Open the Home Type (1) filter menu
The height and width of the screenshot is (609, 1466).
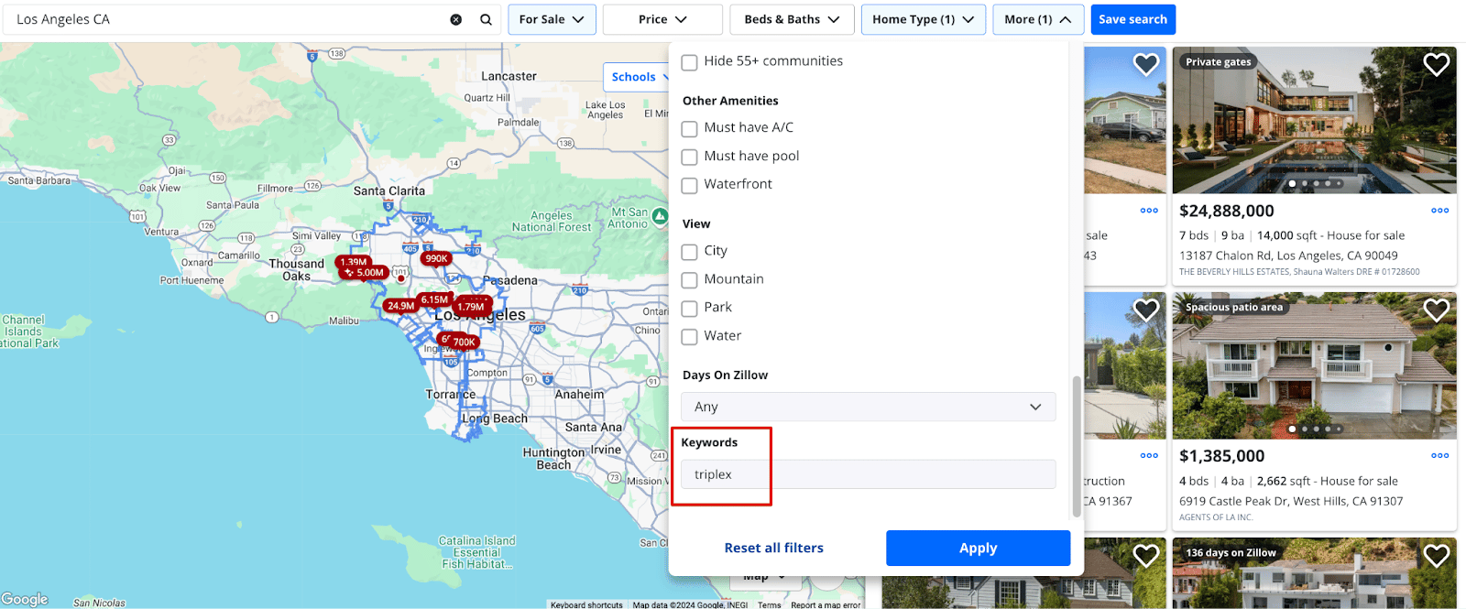point(923,19)
